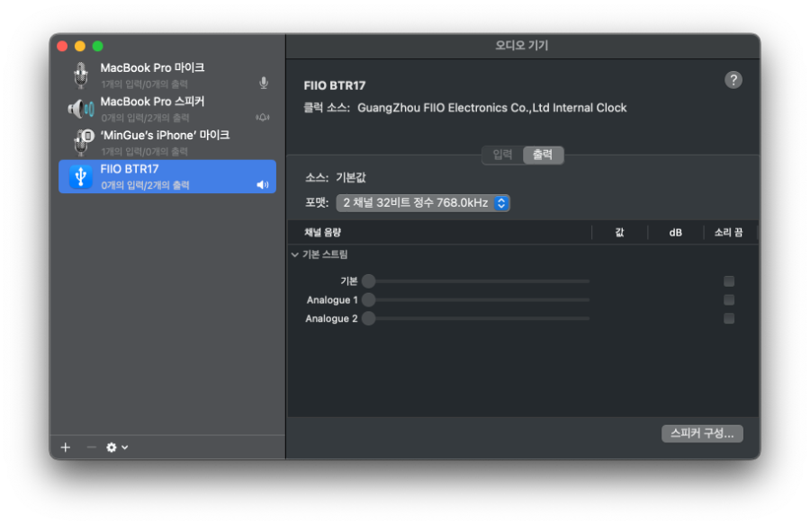Screen dimensions: 810x525
Task: Mute the Analogue 1 channel
Action: 729,300
